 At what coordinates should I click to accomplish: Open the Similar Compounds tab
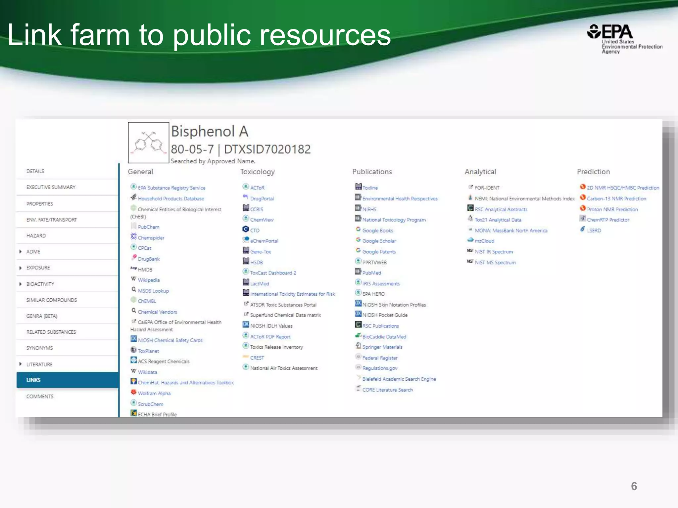[67, 300]
